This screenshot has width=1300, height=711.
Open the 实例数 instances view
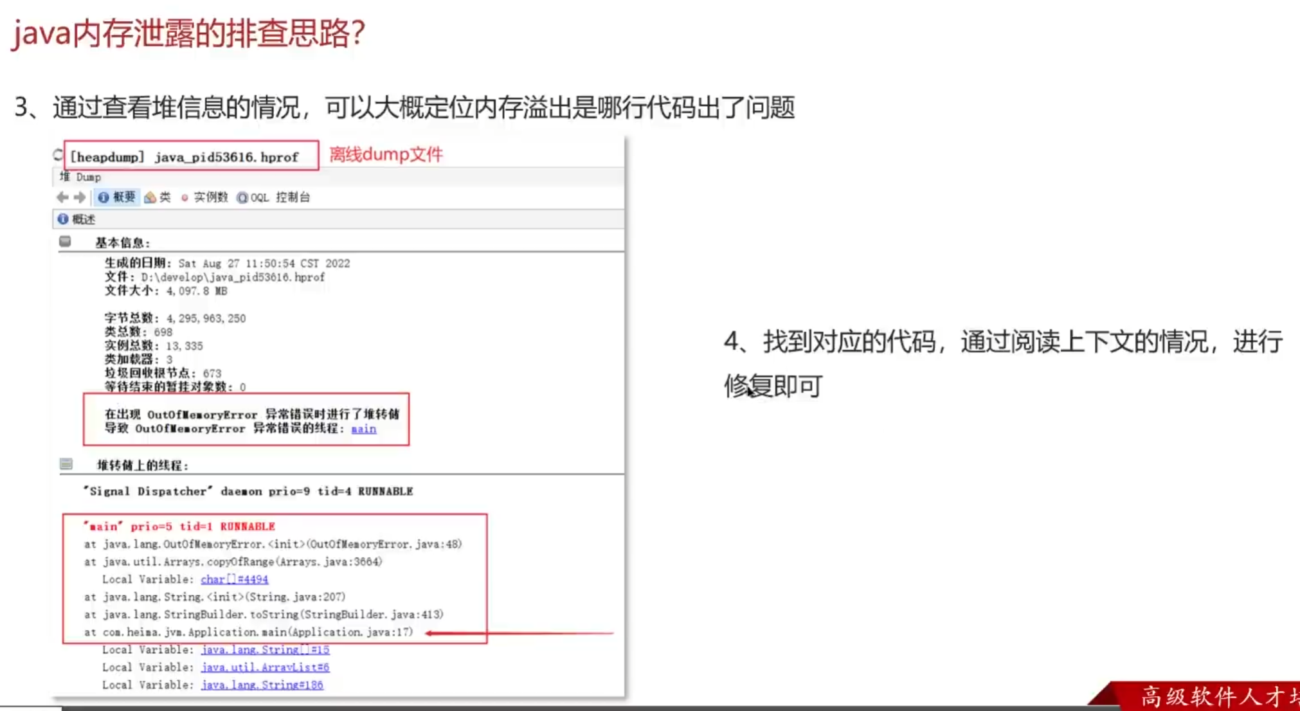coord(204,197)
